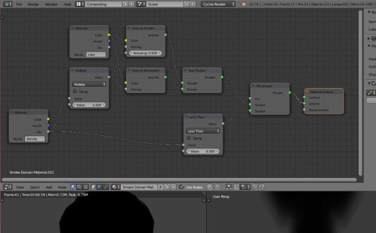Open the File menu
376x233 pixels.
[x=19, y=4]
